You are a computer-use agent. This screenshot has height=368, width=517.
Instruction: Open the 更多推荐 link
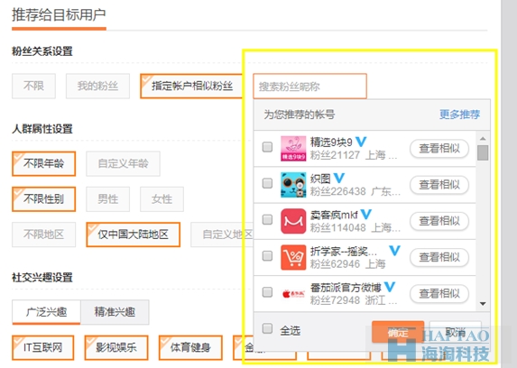tap(459, 115)
